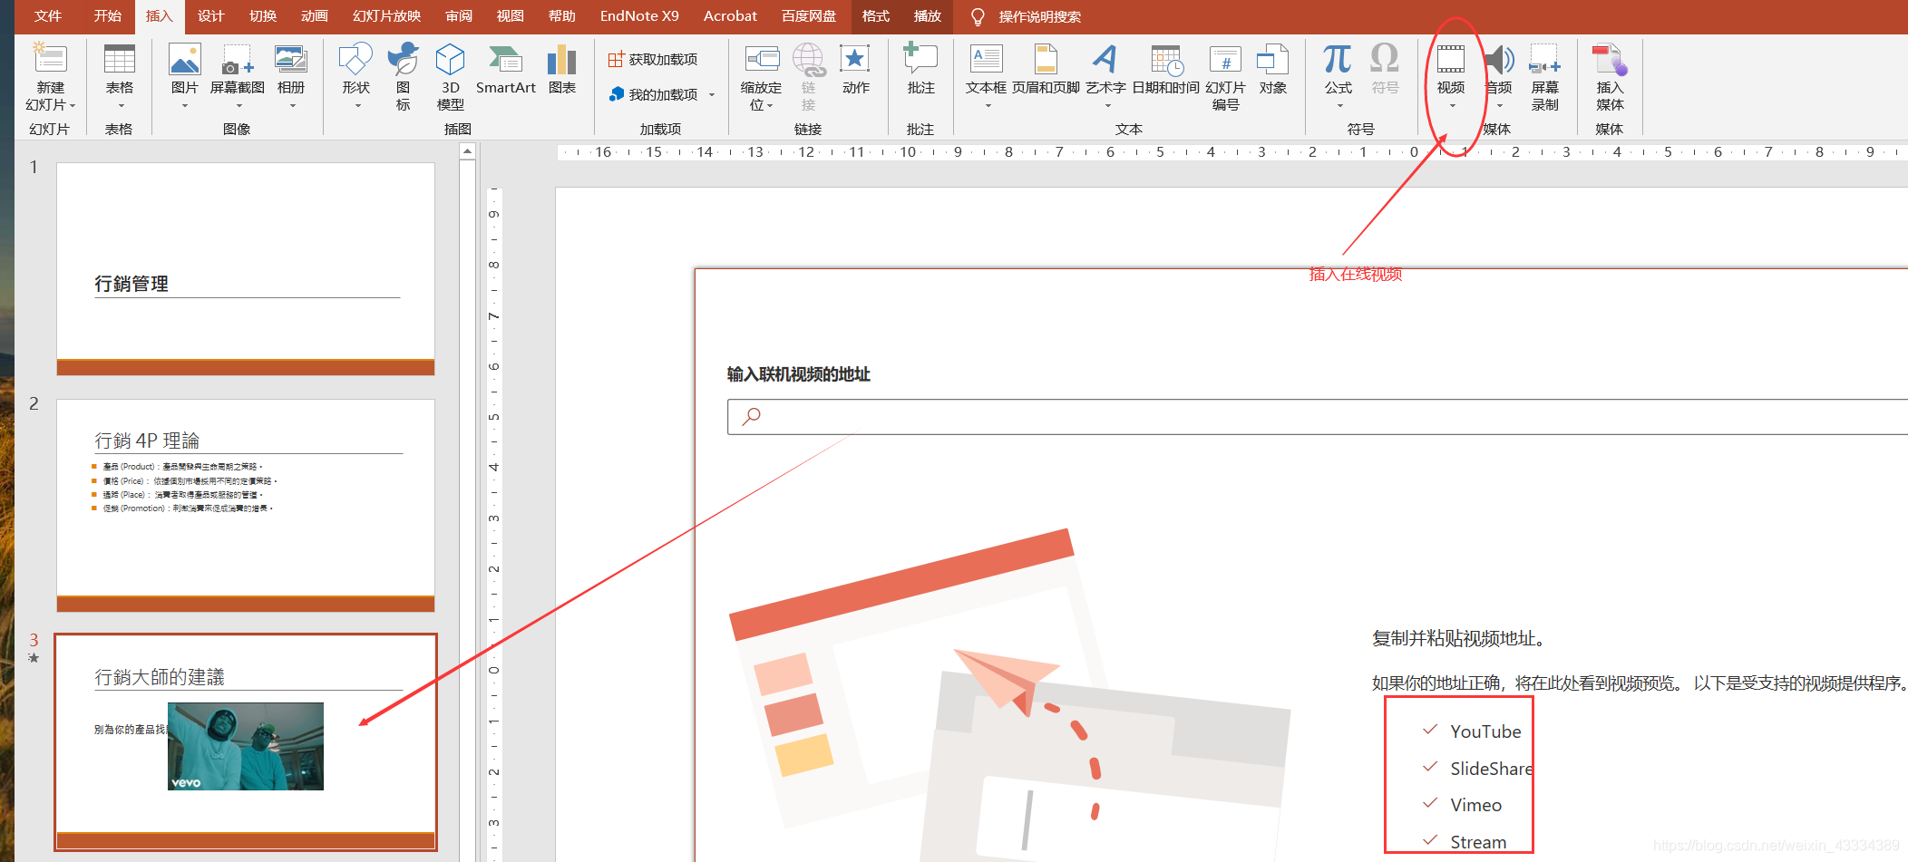Screen dimensions: 1908x862
Task: Select slide 1 thumbnail 行銷管理
Action: tap(246, 268)
